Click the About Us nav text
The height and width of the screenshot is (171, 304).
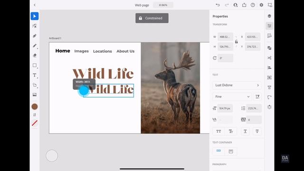tap(125, 51)
